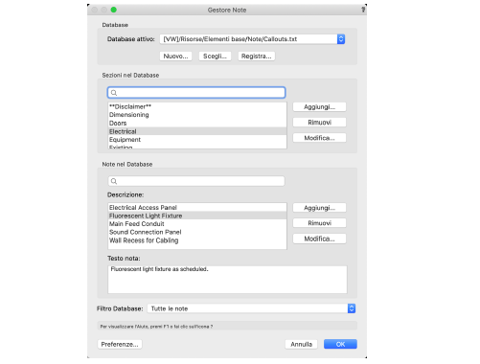Image resolution: width=480 pixels, height=364 pixels.
Task: Click the green zoom window button
Action: (x=113, y=10)
